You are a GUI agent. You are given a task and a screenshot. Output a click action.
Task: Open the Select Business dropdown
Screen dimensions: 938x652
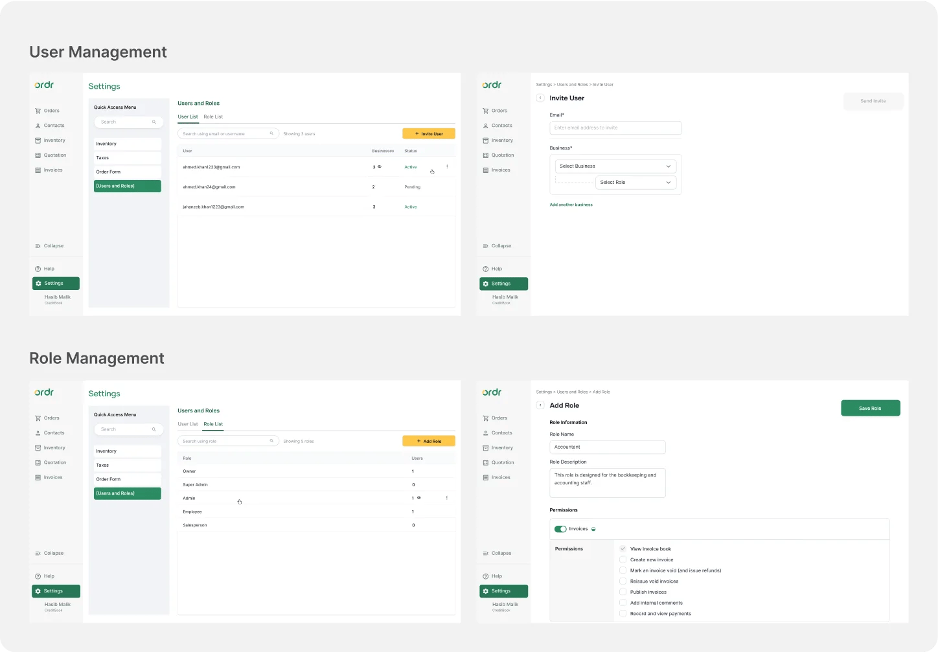click(615, 166)
